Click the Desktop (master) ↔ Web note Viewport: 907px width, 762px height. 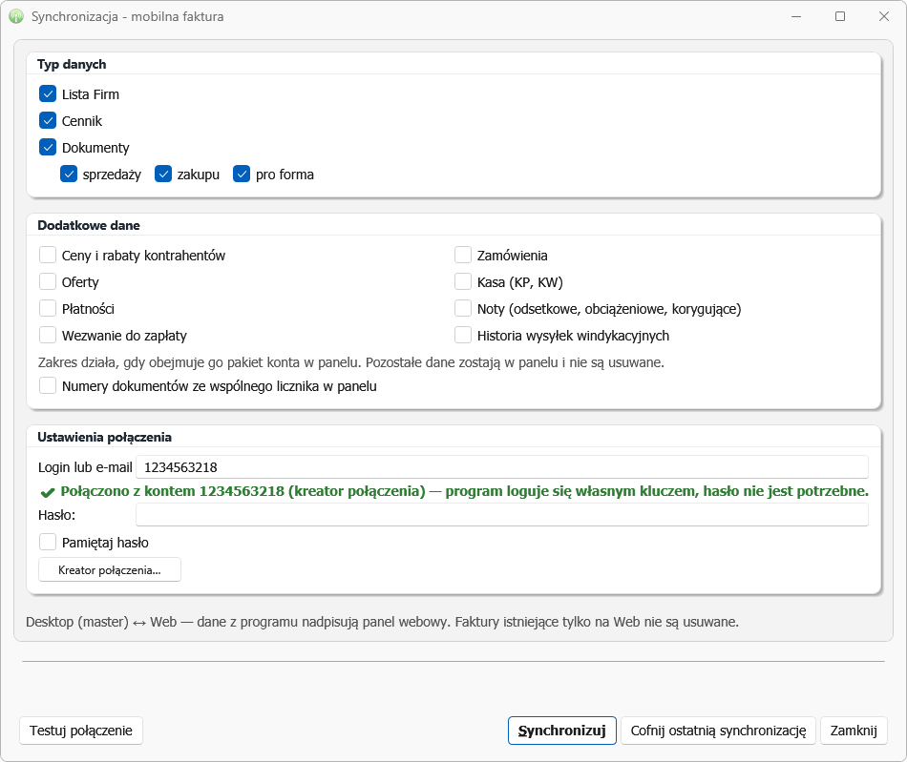[x=382, y=622]
